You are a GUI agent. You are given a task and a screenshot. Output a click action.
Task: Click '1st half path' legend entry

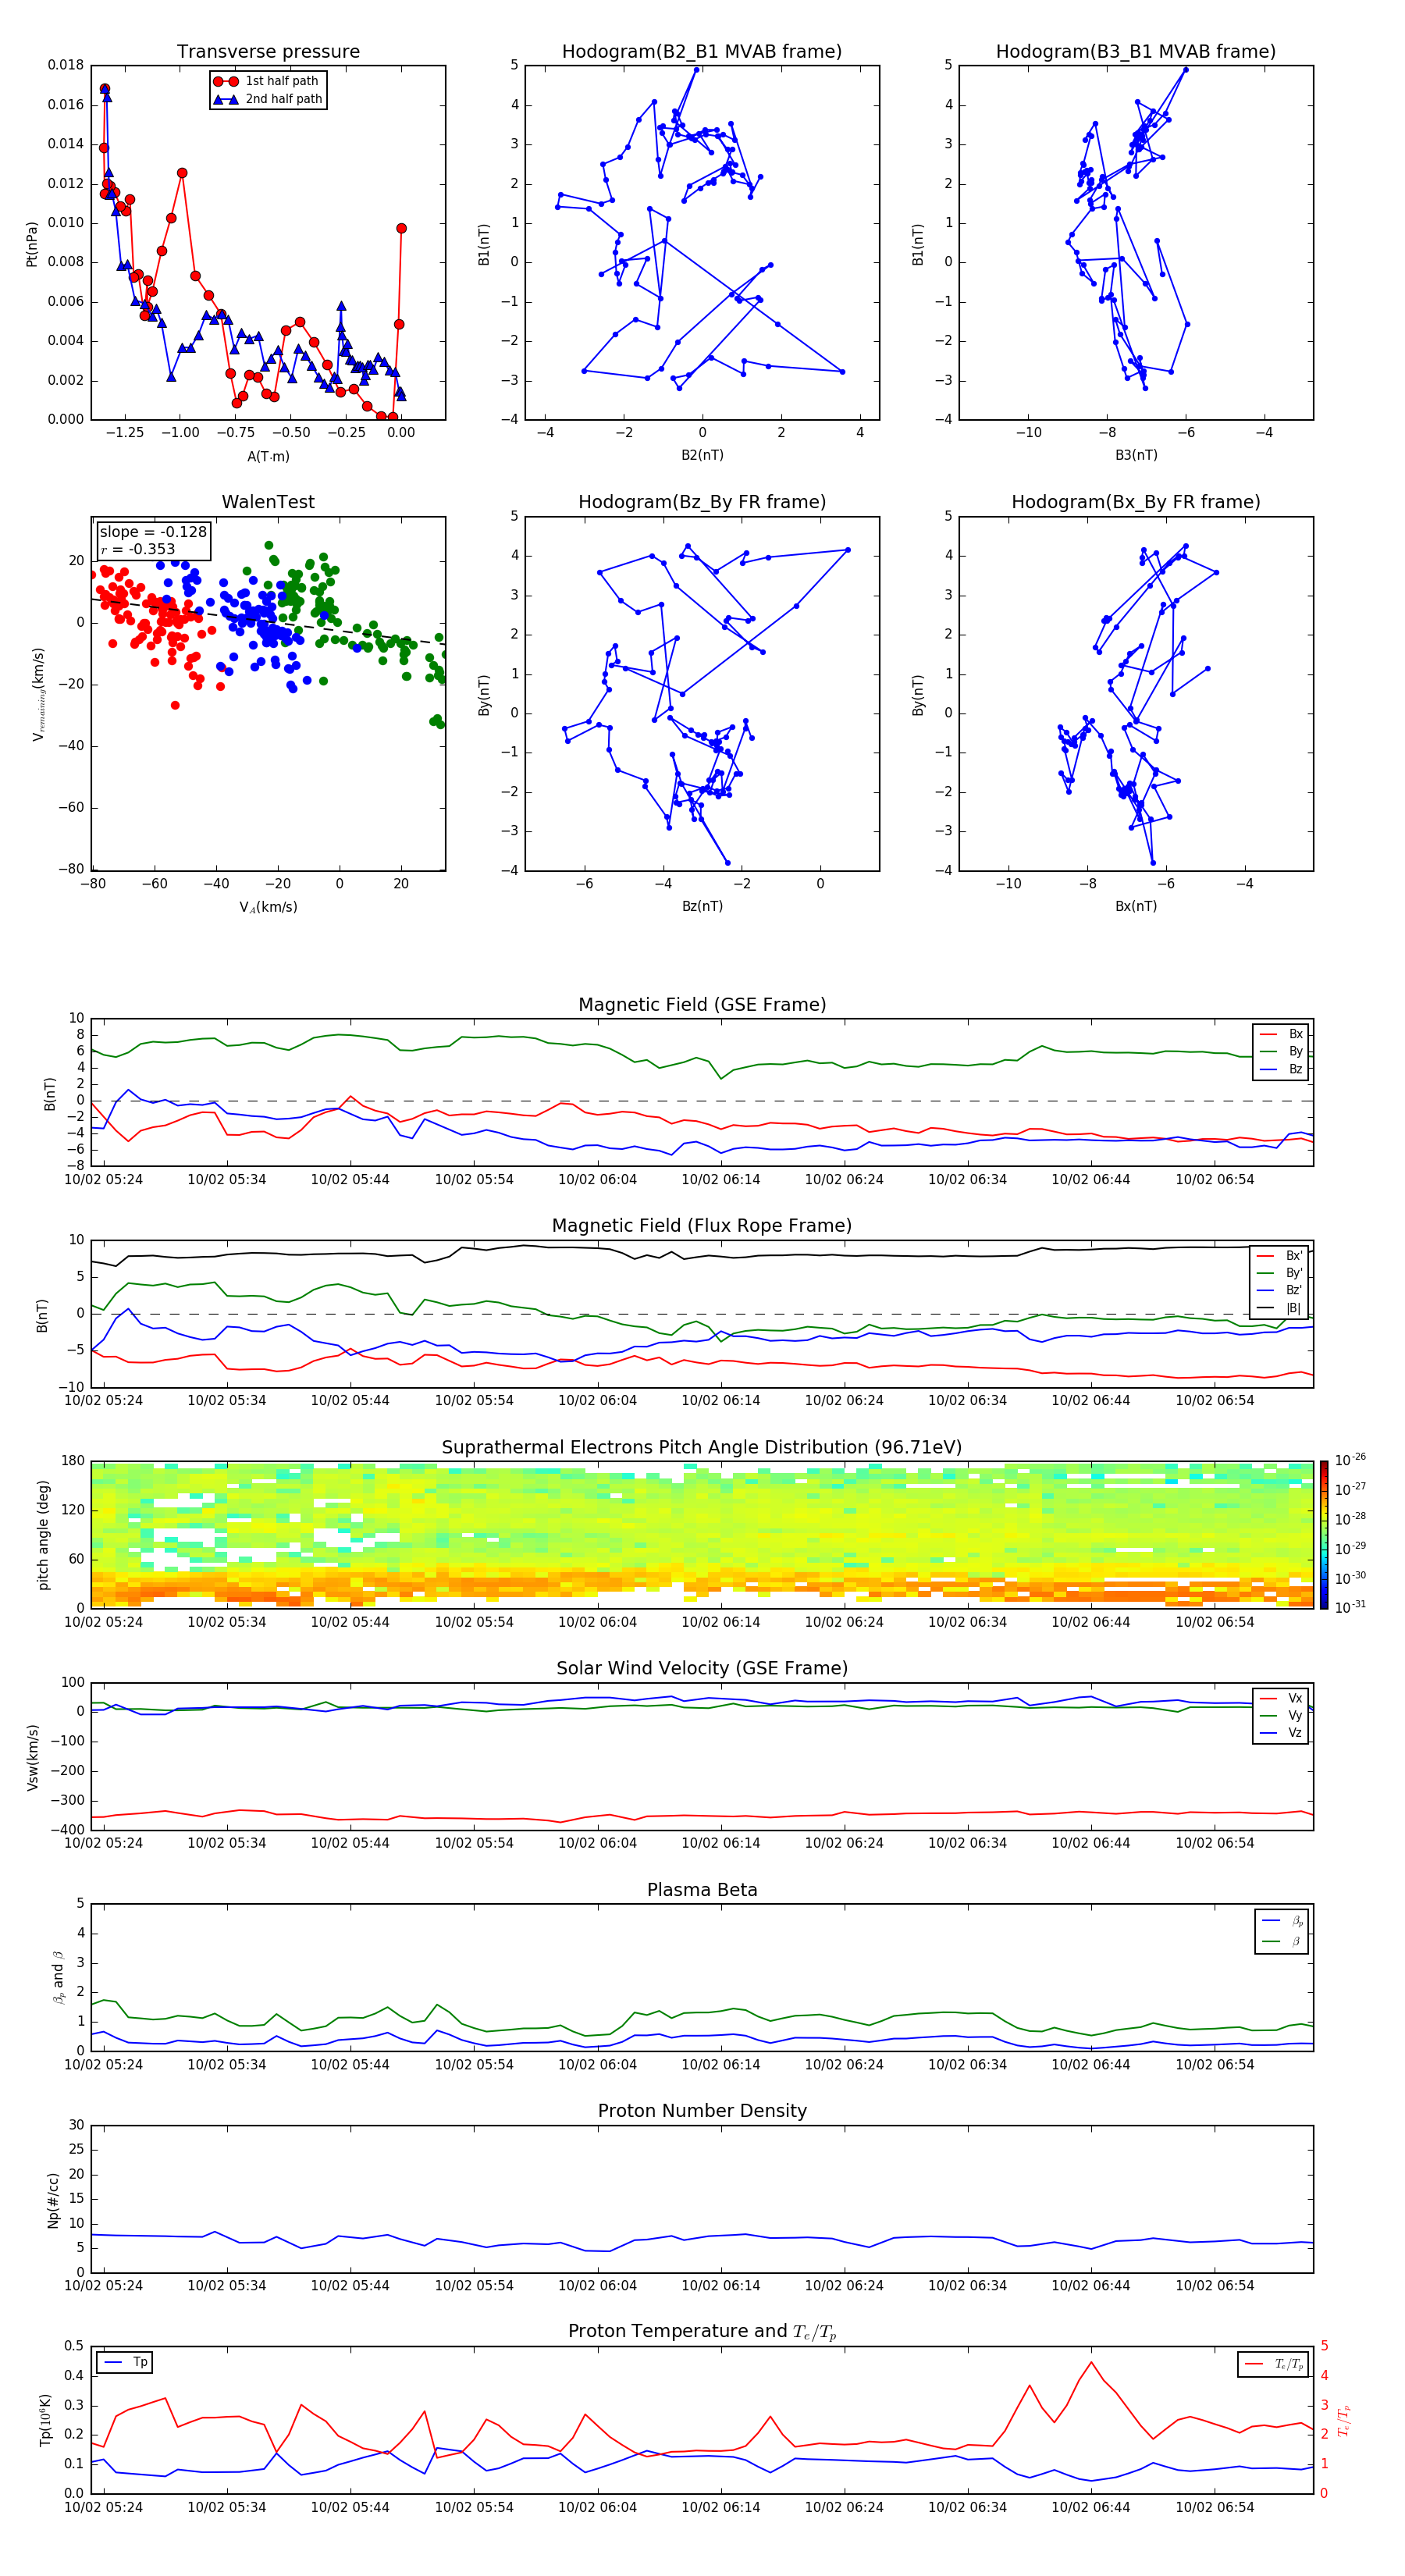[268, 81]
